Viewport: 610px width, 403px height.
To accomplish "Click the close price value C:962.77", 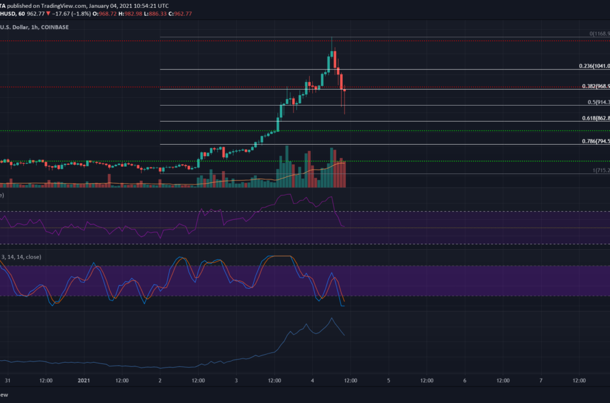I will [180, 13].
